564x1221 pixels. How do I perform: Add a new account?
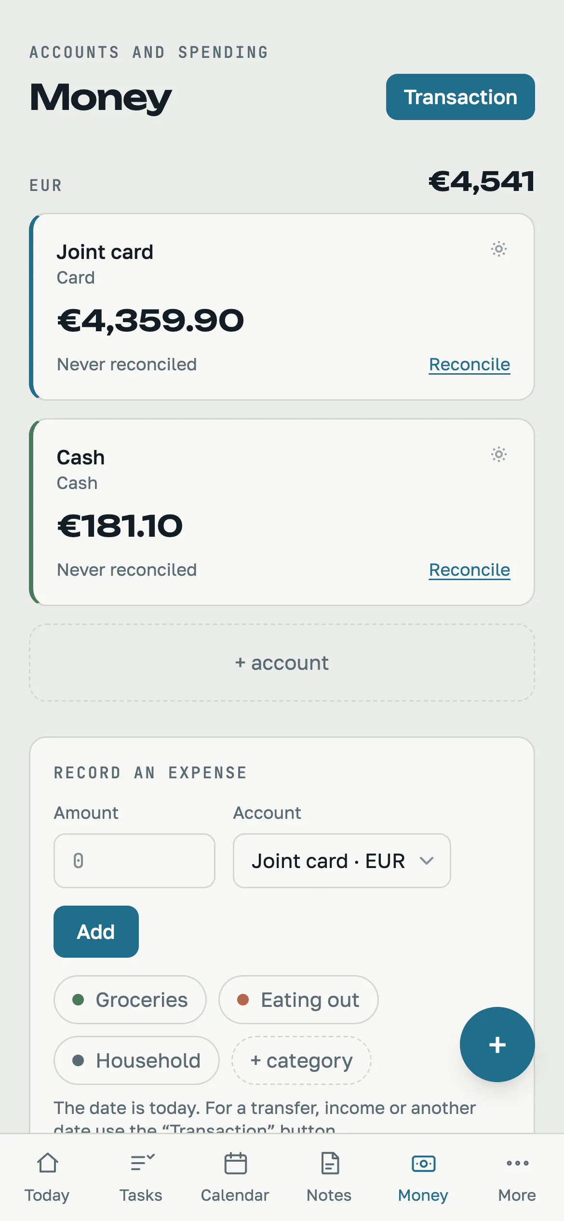282,663
